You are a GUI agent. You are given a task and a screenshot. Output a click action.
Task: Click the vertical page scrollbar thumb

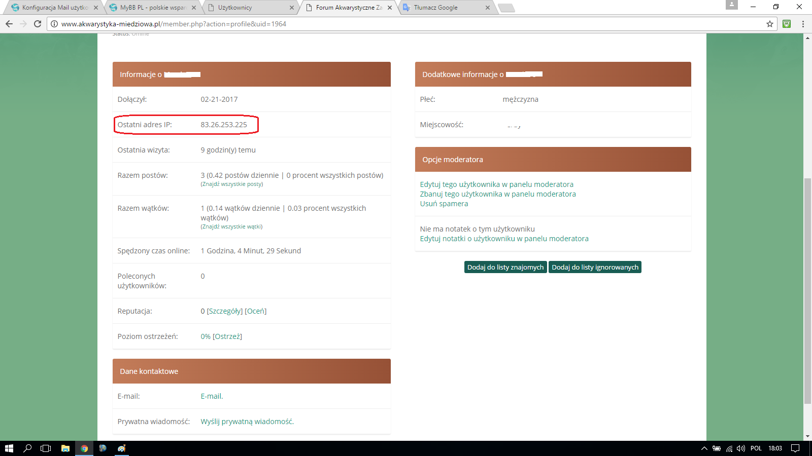click(807, 291)
